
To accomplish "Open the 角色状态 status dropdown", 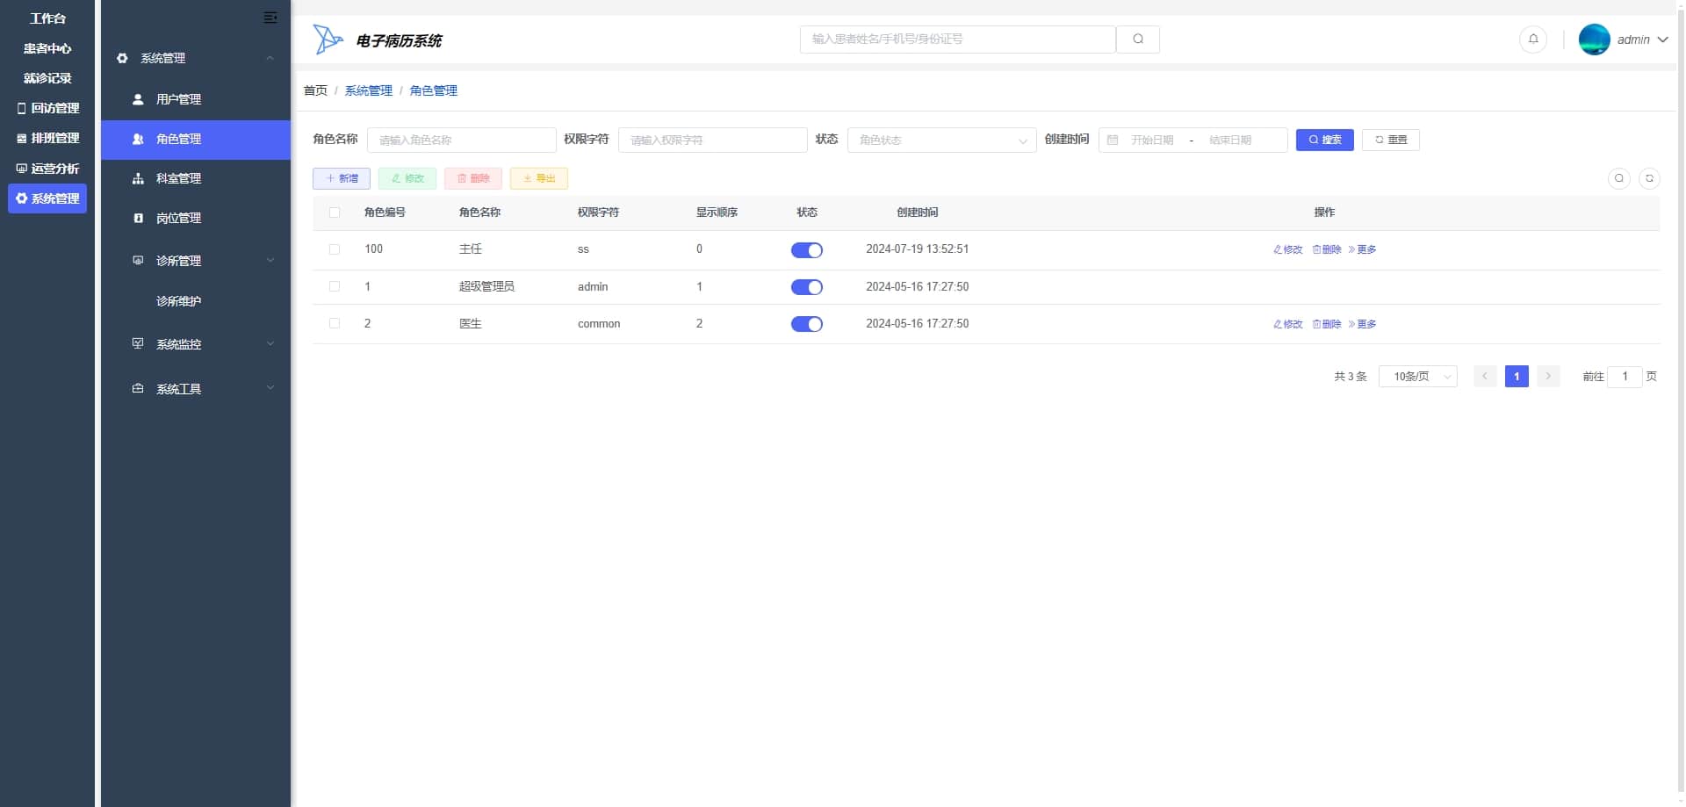I will 942,141.
